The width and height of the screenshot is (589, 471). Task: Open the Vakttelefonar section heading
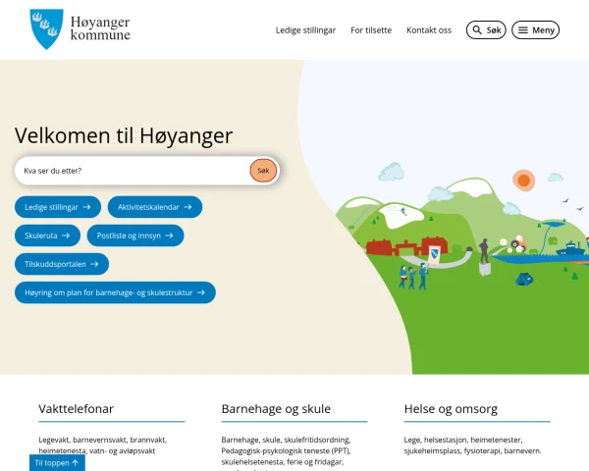click(76, 408)
